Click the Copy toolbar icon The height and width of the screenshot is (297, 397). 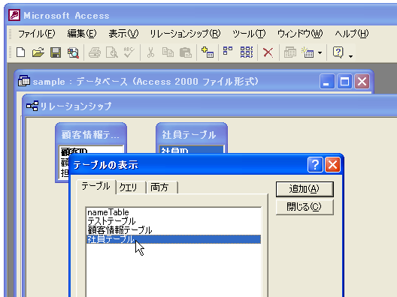pyautogui.click(x=168, y=52)
